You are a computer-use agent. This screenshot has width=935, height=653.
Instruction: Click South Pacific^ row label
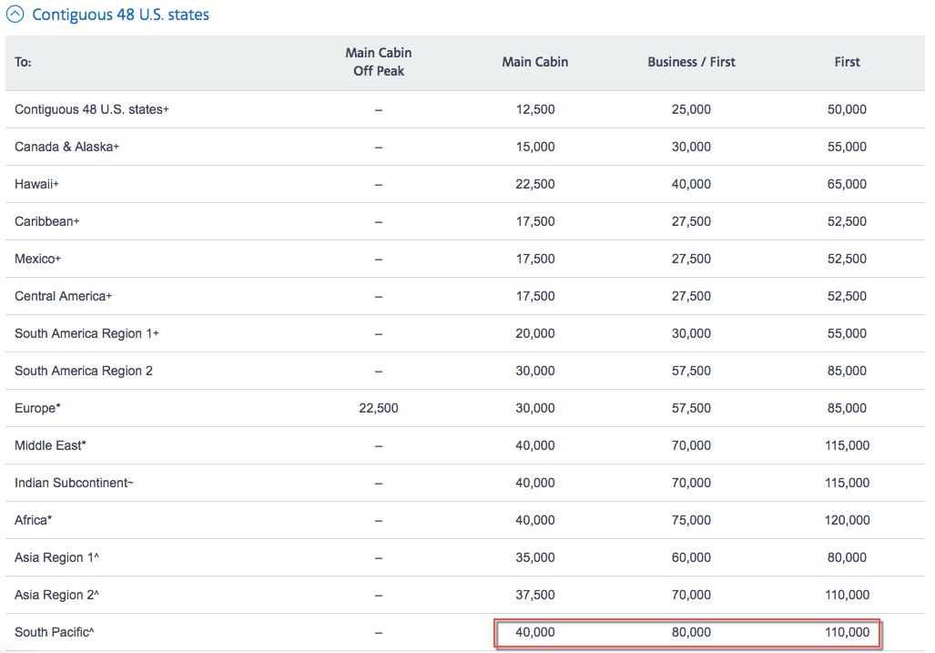[x=55, y=632]
